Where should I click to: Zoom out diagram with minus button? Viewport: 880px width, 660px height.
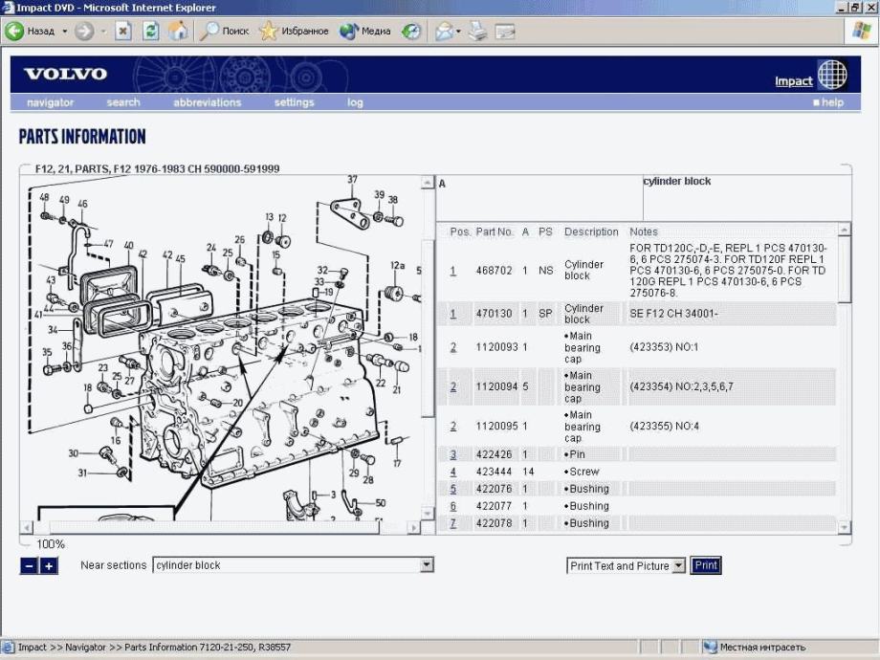29,566
